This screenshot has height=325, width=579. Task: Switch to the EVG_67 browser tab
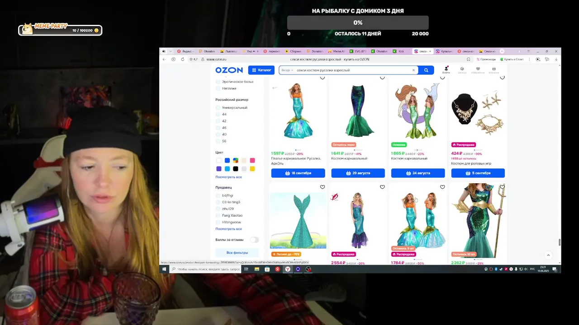coord(359,51)
